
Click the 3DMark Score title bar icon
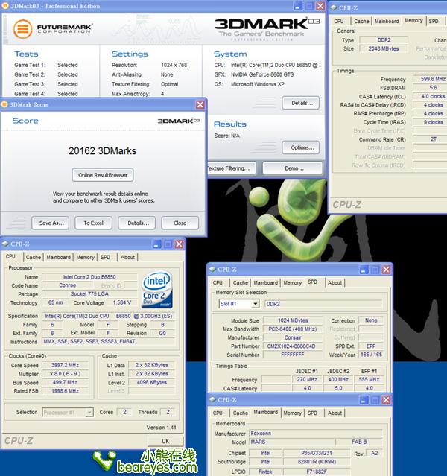(x=4, y=104)
